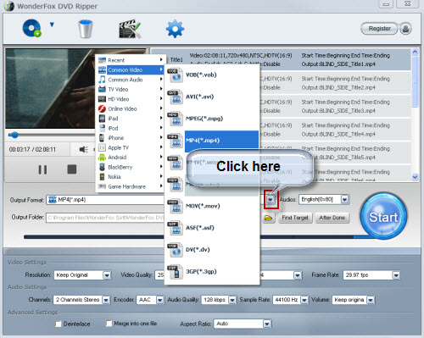Select DV(*.dv) format label
424x338 pixels.
pos(198,249)
